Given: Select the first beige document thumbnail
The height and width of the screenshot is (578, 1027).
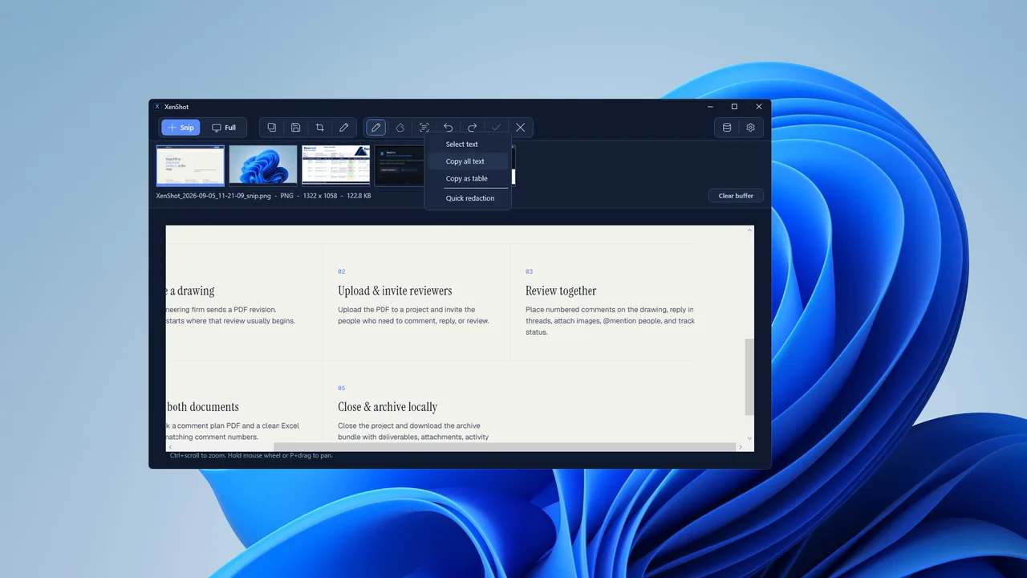Looking at the screenshot, I should (190, 165).
